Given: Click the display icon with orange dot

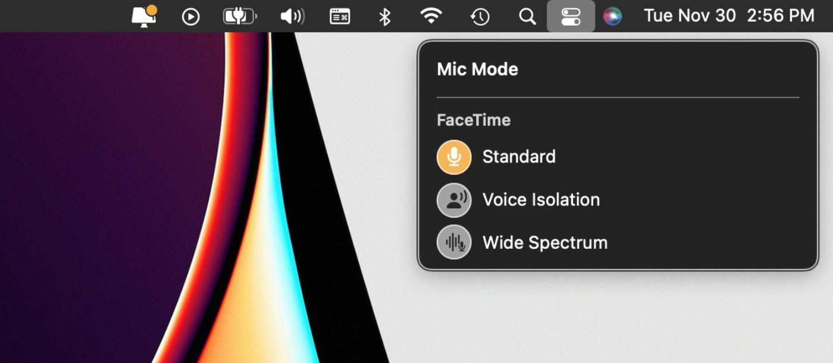Looking at the screenshot, I should click(x=143, y=16).
